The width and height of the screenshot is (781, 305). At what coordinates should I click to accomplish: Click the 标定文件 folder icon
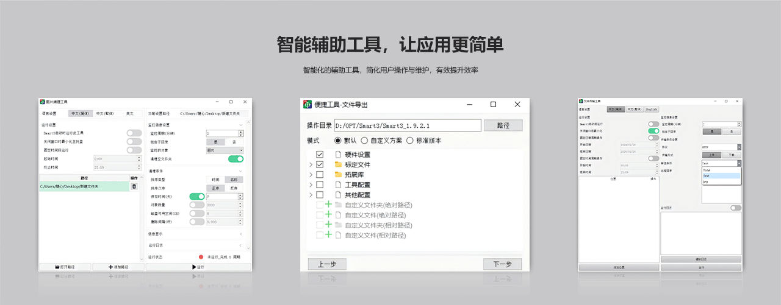(338, 164)
